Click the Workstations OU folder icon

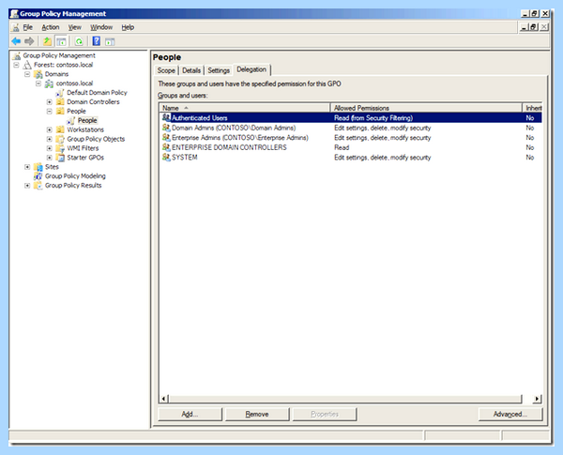60,129
